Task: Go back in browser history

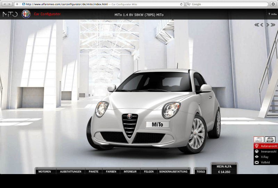Action: click(5, 4)
